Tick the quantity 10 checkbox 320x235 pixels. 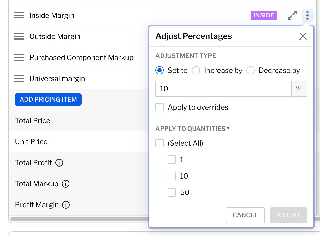(172, 176)
